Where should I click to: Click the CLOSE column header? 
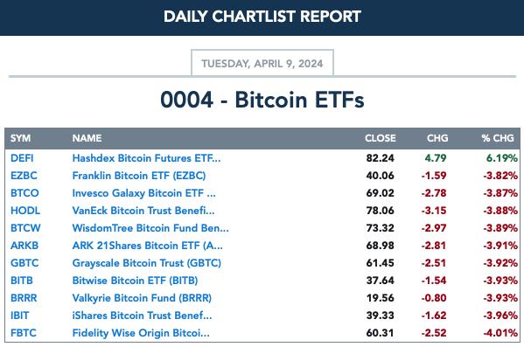[x=381, y=138]
